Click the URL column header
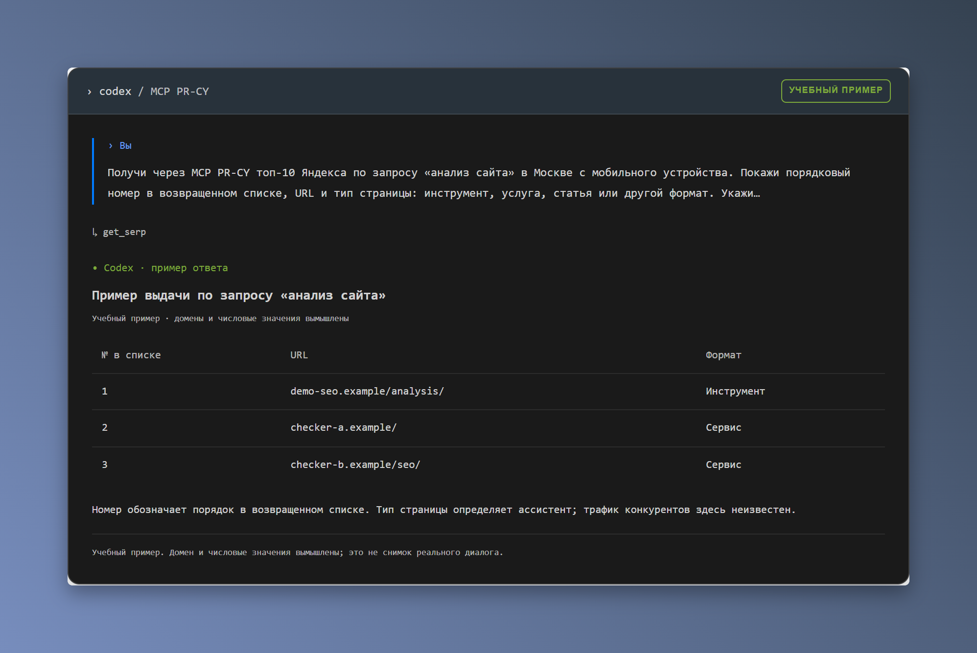This screenshot has width=977, height=653. tap(299, 355)
